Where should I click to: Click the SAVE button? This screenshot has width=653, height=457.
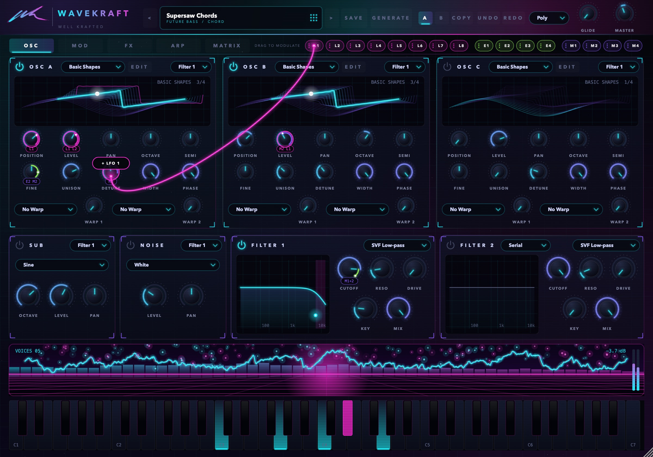[353, 18]
